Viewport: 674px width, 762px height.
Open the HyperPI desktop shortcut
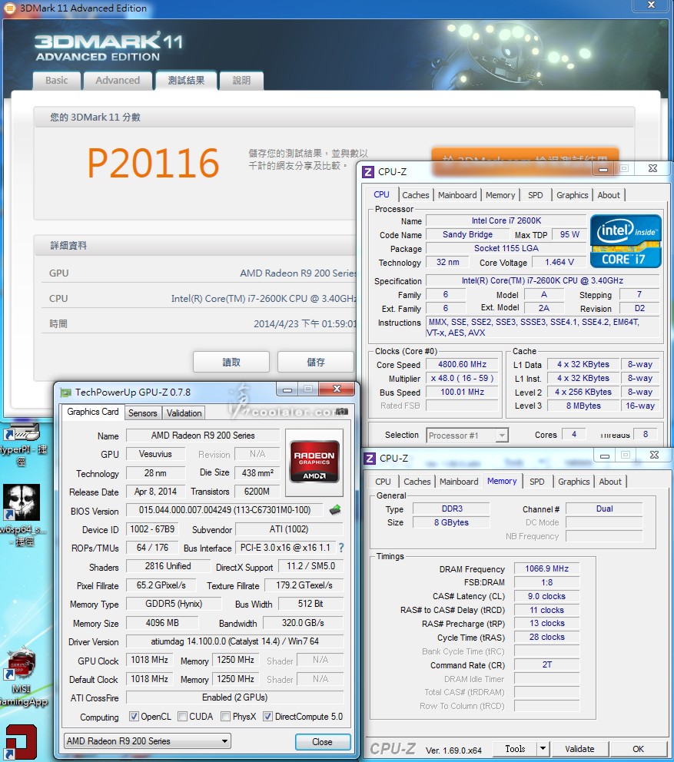tap(22, 443)
